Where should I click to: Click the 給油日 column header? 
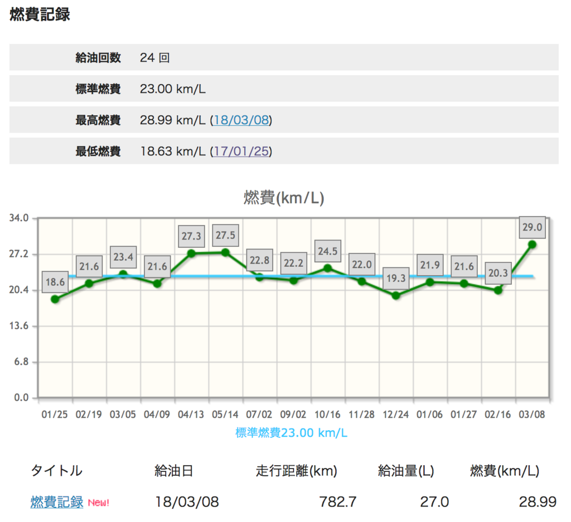pyautogui.click(x=173, y=471)
